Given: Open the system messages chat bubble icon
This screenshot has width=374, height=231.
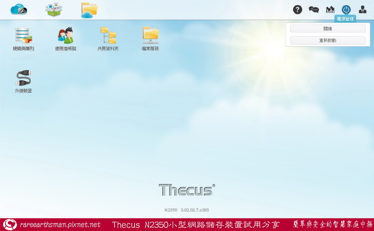Looking at the screenshot, I should 314,10.
